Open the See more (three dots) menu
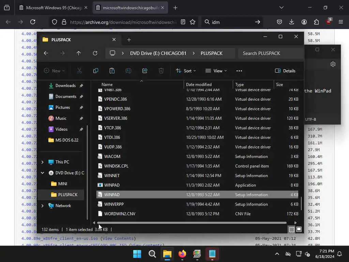349x262 pixels. click(x=239, y=71)
